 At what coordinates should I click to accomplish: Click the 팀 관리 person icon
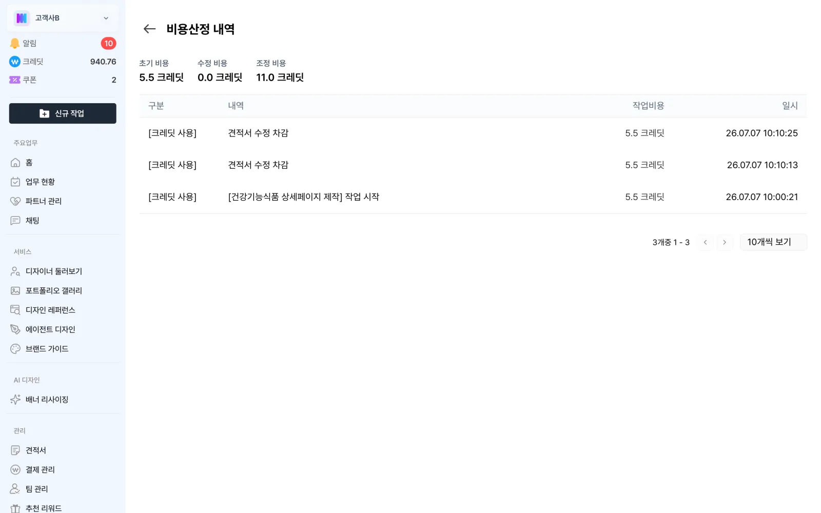[15, 489]
